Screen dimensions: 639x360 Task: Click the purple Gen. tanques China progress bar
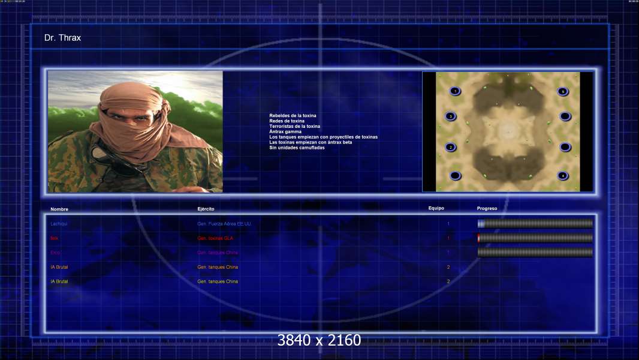click(535, 253)
